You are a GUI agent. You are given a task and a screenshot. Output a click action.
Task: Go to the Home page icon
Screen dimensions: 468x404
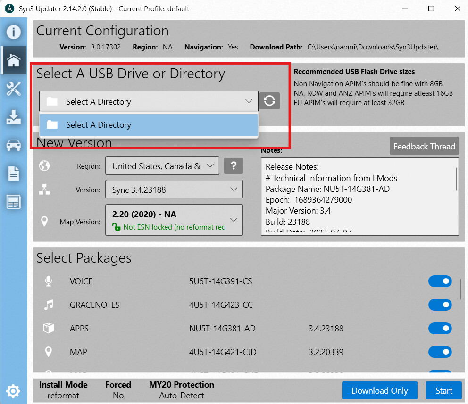coord(13,60)
